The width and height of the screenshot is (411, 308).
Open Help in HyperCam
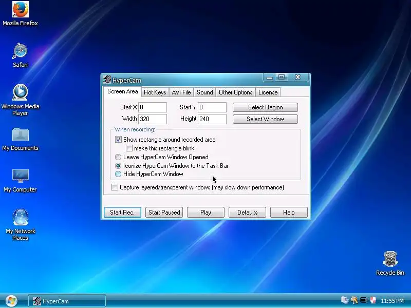click(x=289, y=212)
